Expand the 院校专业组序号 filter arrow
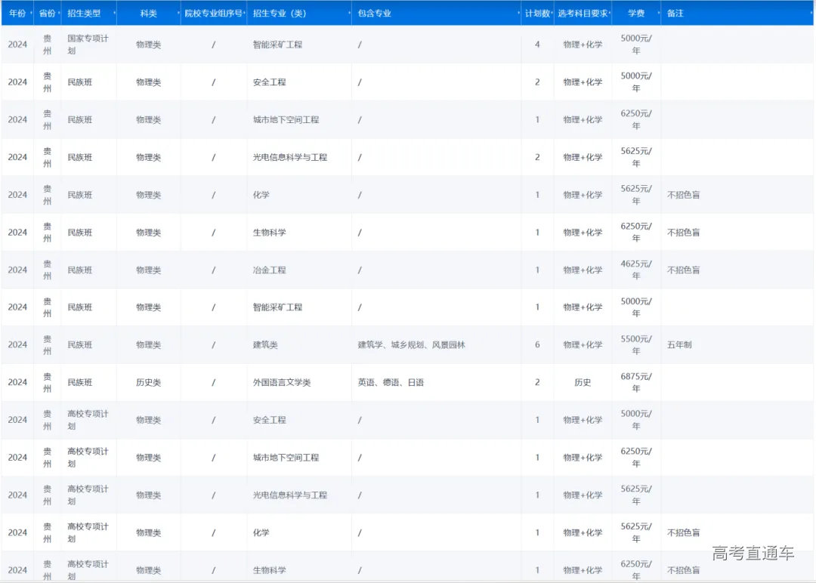Screen dimensions: 816x583 [x=245, y=14]
